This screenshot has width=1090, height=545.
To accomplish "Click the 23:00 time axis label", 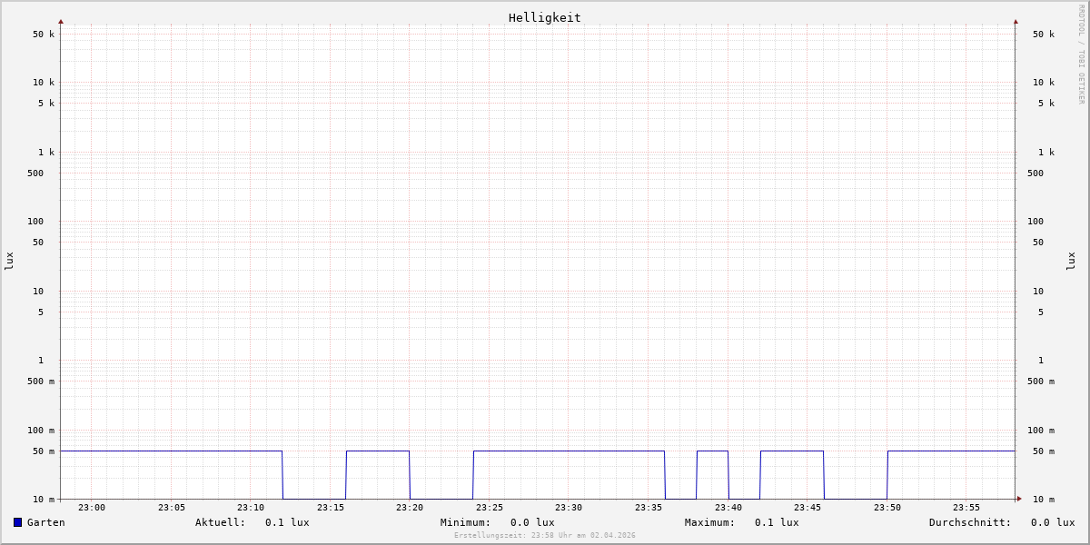I will pos(92,508).
